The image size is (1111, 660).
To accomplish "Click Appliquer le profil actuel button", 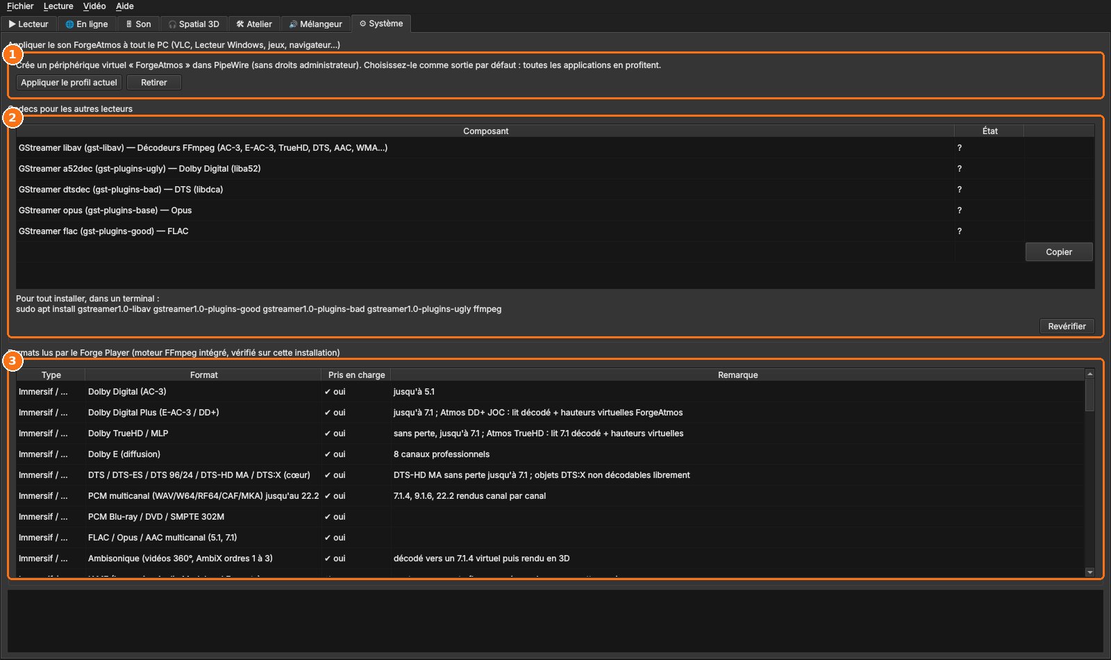I will 69,83.
